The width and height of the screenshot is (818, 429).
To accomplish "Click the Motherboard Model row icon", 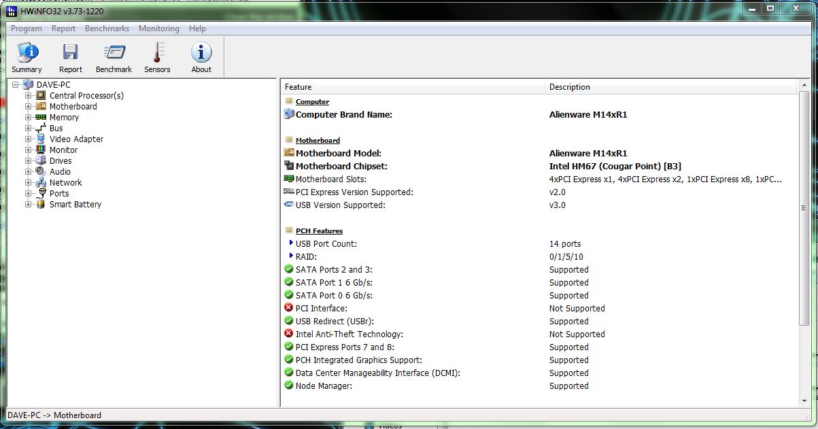I will pyautogui.click(x=289, y=153).
